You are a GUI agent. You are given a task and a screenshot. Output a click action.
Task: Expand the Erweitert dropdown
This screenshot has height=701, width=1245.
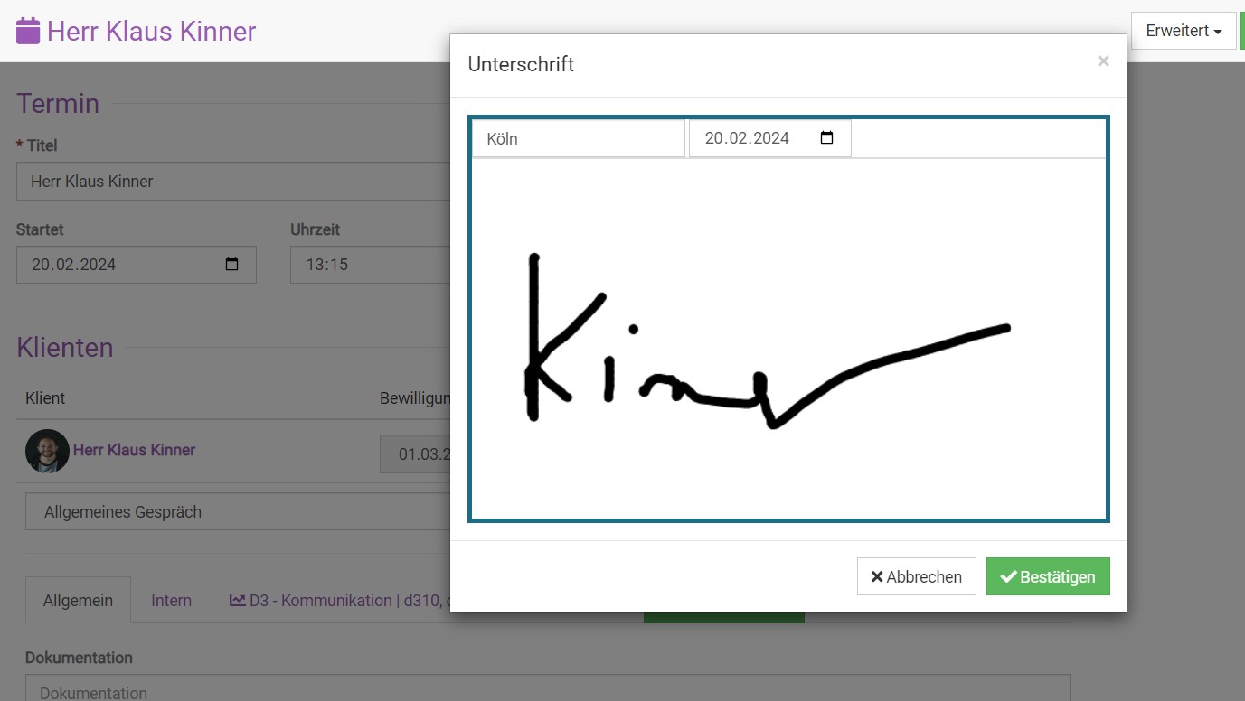(x=1183, y=31)
